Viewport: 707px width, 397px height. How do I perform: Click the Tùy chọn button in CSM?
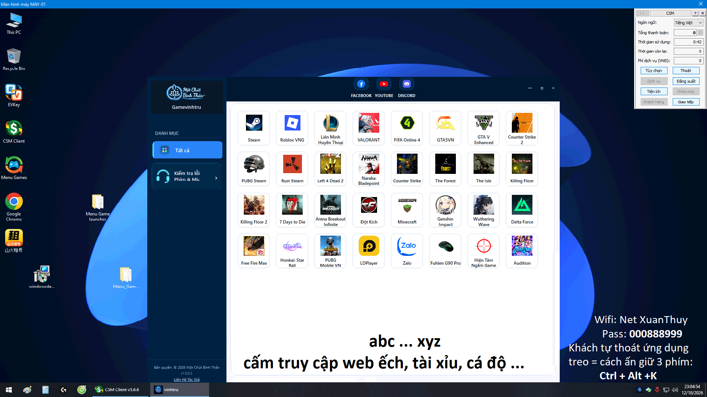[654, 71]
